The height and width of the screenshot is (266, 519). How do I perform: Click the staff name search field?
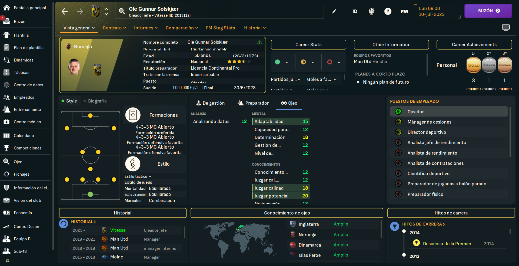[219, 11]
